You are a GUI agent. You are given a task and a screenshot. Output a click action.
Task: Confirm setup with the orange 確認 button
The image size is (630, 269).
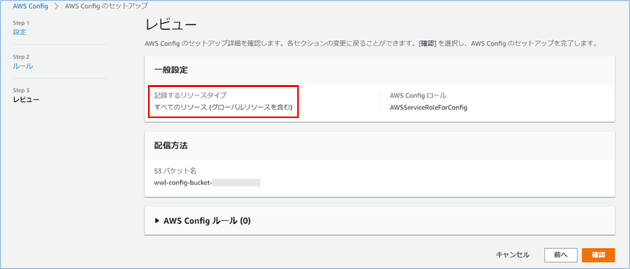(598, 255)
